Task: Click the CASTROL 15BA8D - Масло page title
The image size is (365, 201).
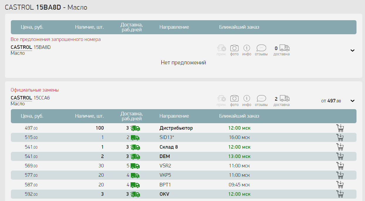Action: [x=46, y=7]
